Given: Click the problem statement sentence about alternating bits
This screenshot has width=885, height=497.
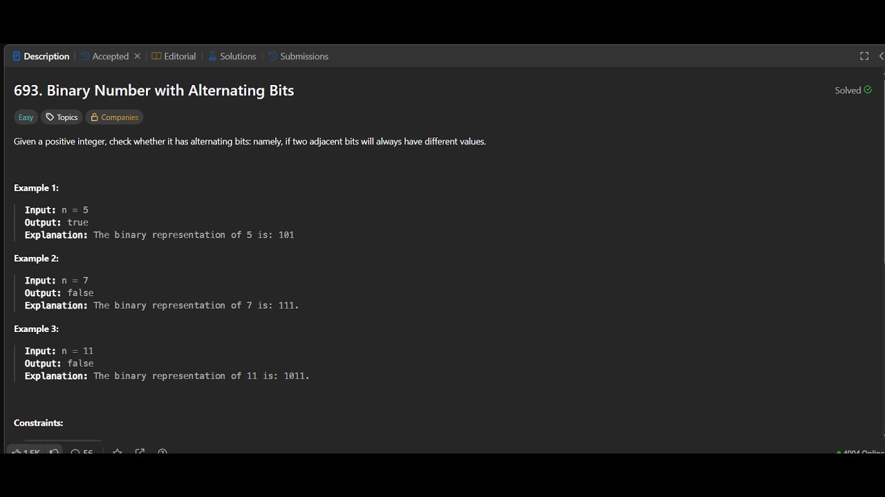Looking at the screenshot, I should point(250,142).
